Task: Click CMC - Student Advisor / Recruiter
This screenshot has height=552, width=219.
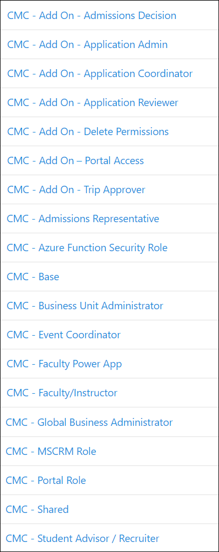Action: pos(83,538)
